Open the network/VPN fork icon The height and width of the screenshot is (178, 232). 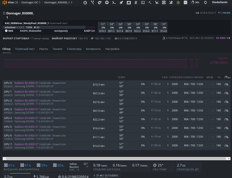pyautogui.click(x=92, y=3)
